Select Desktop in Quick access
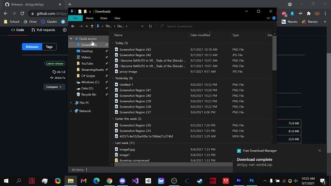331x186 pixels. point(87,51)
